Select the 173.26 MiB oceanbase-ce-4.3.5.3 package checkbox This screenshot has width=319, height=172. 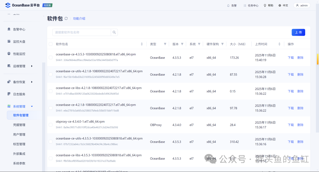(x=51, y=57)
